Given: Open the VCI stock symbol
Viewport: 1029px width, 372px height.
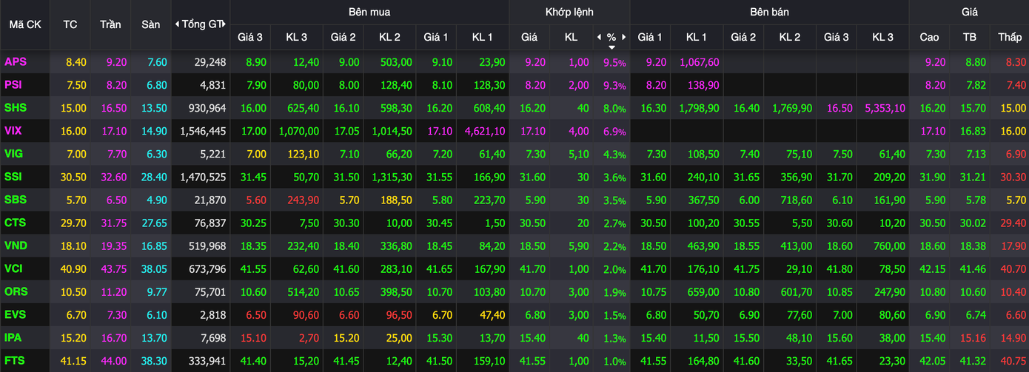Looking at the screenshot, I should 14,269.
